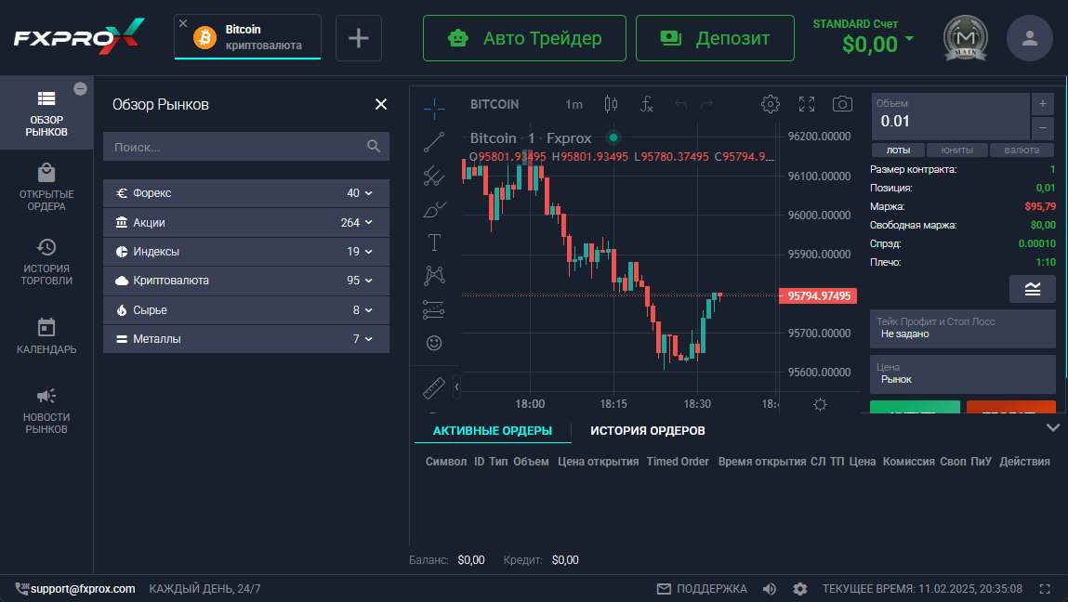Image resolution: width=1068 pixels, height=602 pixels.
Task: Open the chart patterns tool
Action: pos(434,275)
